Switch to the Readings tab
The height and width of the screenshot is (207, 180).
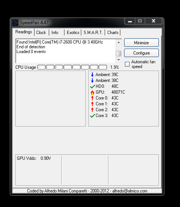click(24, 32)
